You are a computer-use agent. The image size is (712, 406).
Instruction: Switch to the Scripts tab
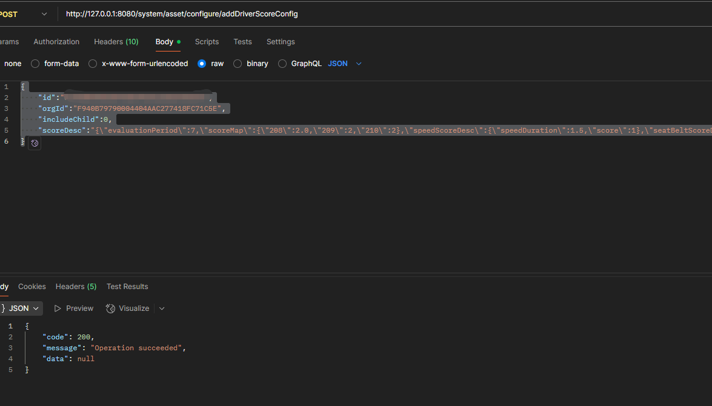pyautogui.click(x=207, y=42)
